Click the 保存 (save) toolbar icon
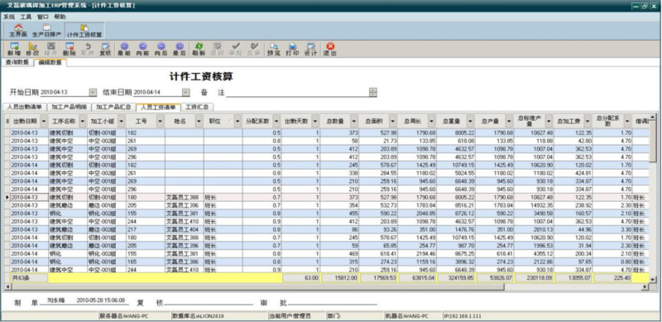 [x=51, y=49]
